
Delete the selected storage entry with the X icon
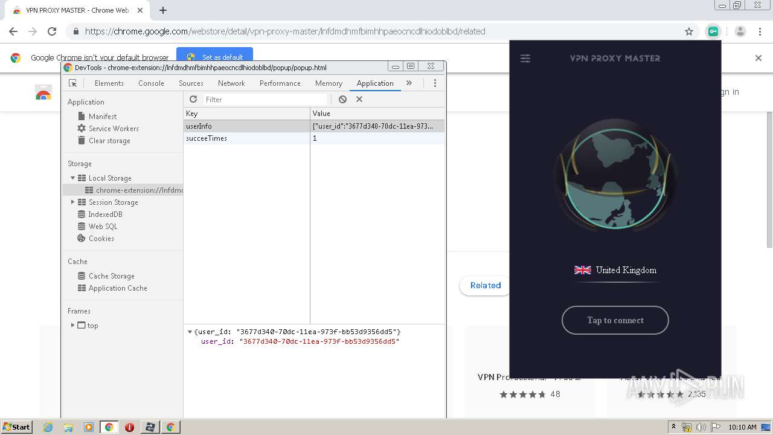(359, 99)
